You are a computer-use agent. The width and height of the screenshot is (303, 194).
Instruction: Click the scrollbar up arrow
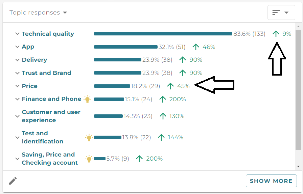pos(298,26)
